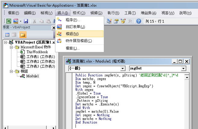Click the Toolbox hammer-and-wrench icon
This screenshot has height=129, width=198.
click(x=130, y=21)
